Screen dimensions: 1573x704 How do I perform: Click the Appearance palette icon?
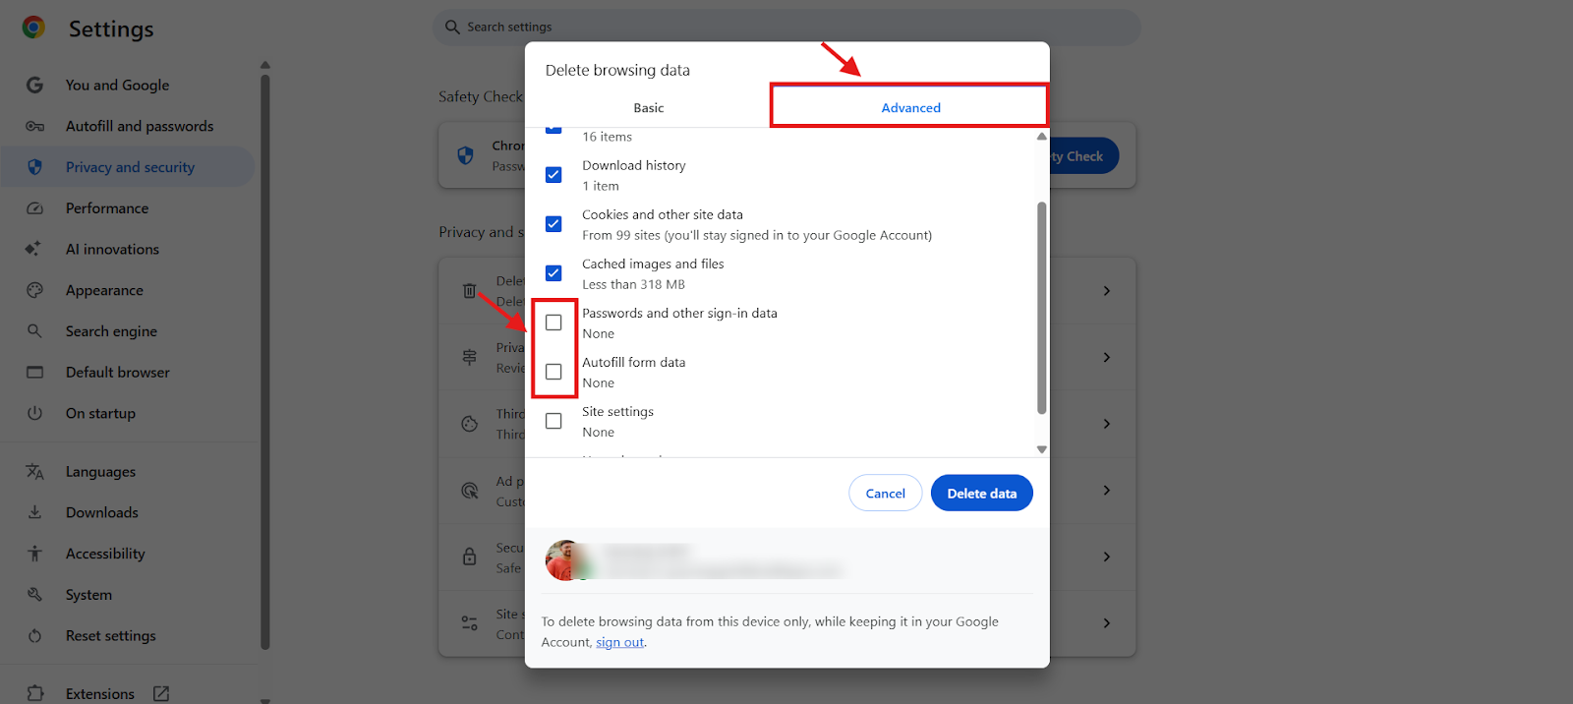pos(34,290)
